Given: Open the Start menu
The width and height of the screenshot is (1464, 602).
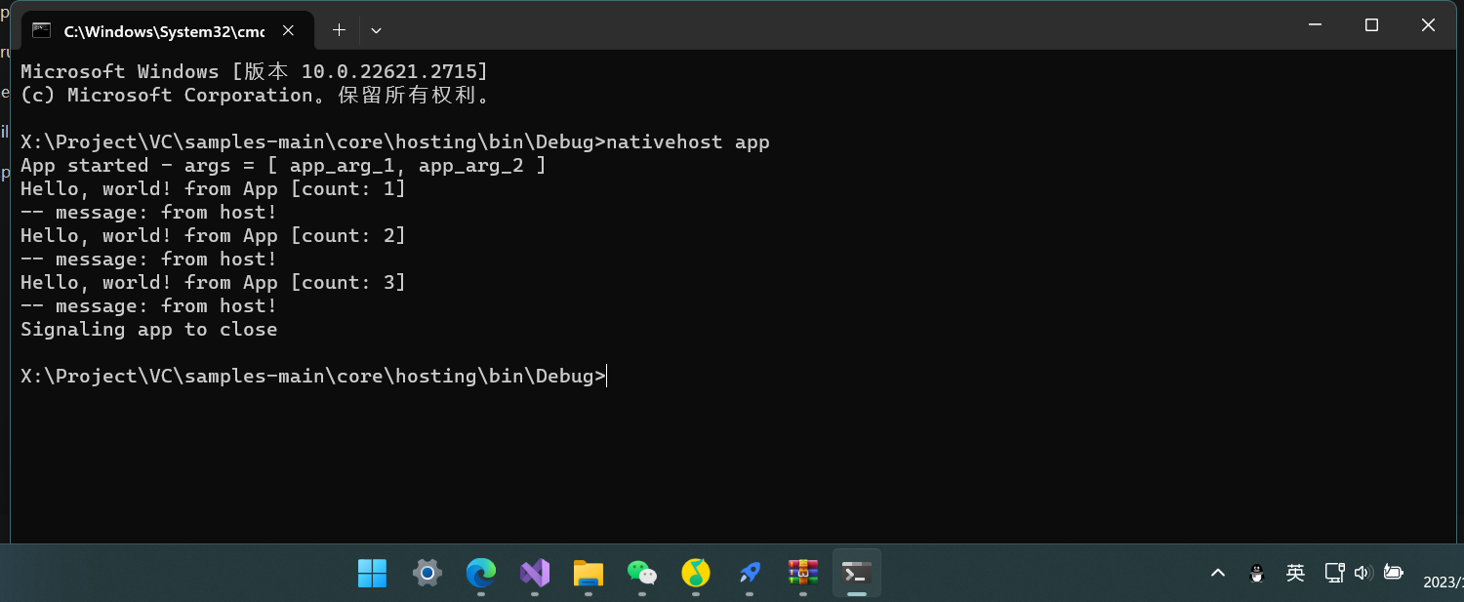Looking at the screenshot, I should (x=372, y=573).
